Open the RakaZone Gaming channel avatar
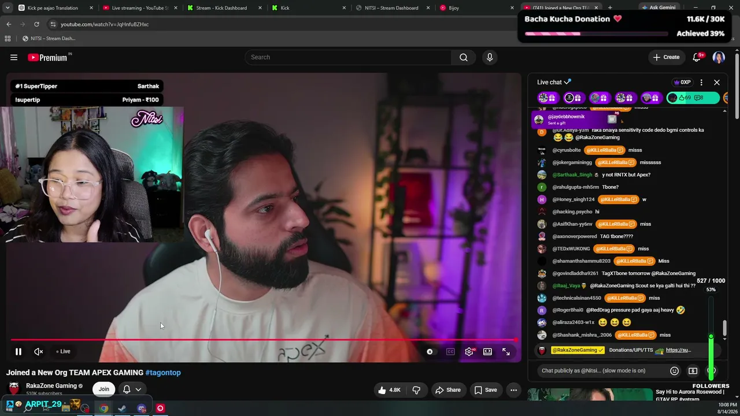740x416 pixels. click(x=14, y=389)
